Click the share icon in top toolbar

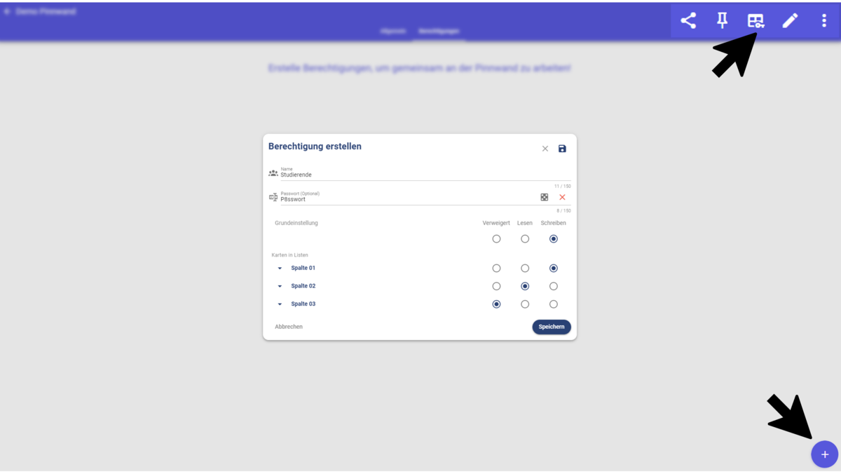click(x=688, y=20)
